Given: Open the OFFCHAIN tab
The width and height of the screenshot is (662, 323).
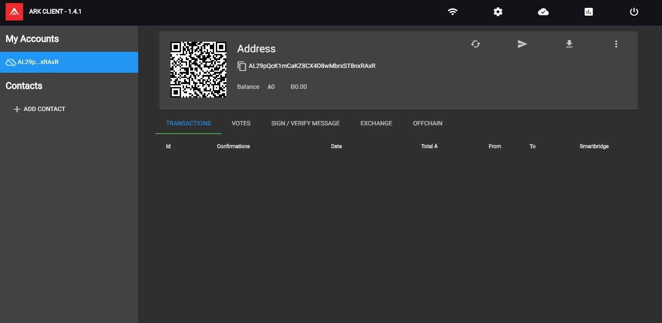Looking at the screenshot, I should coord(428,123).
